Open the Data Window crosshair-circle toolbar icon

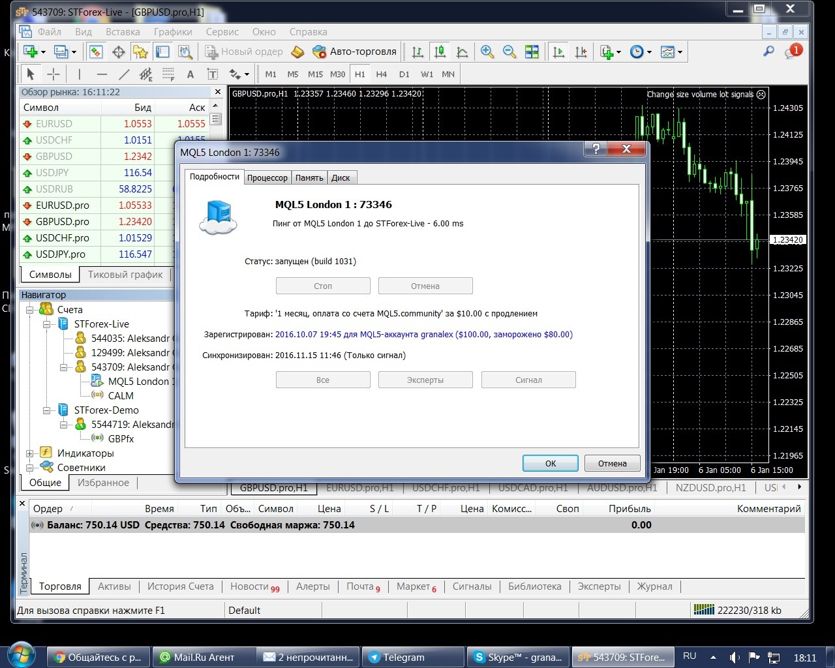pyautogui.click(x=118, y=52)
